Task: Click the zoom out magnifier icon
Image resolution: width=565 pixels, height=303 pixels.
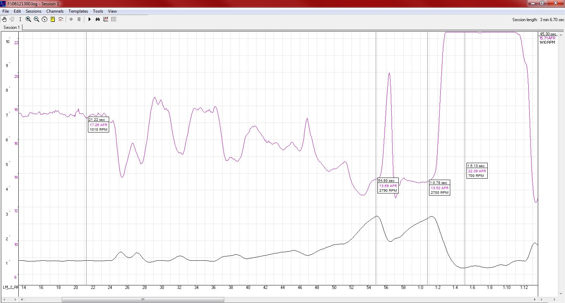Action: point(36,19)
